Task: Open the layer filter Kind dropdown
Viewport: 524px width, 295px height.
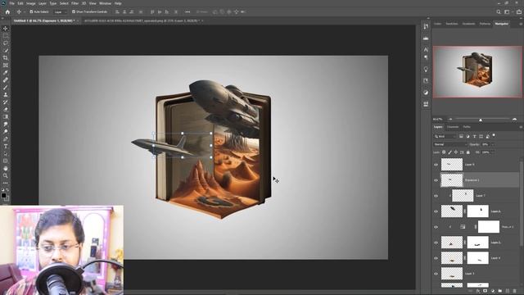Action: point(445,136)
